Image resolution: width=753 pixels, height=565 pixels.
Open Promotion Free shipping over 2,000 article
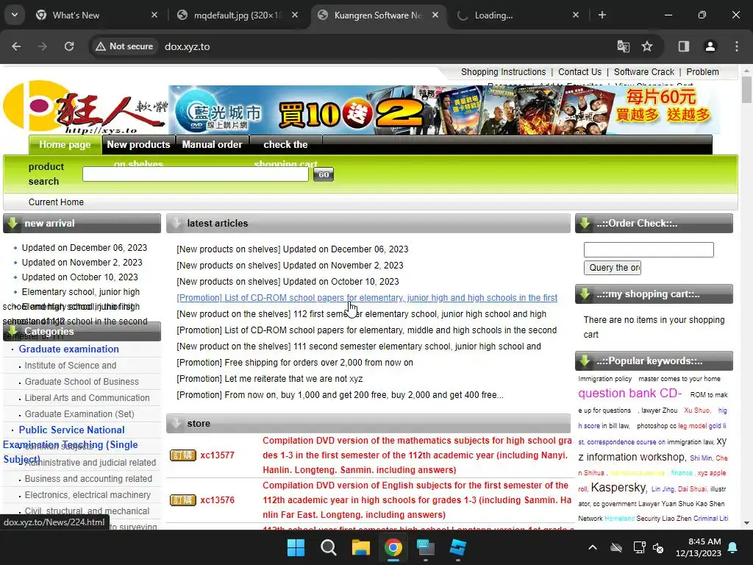(295, 363)
